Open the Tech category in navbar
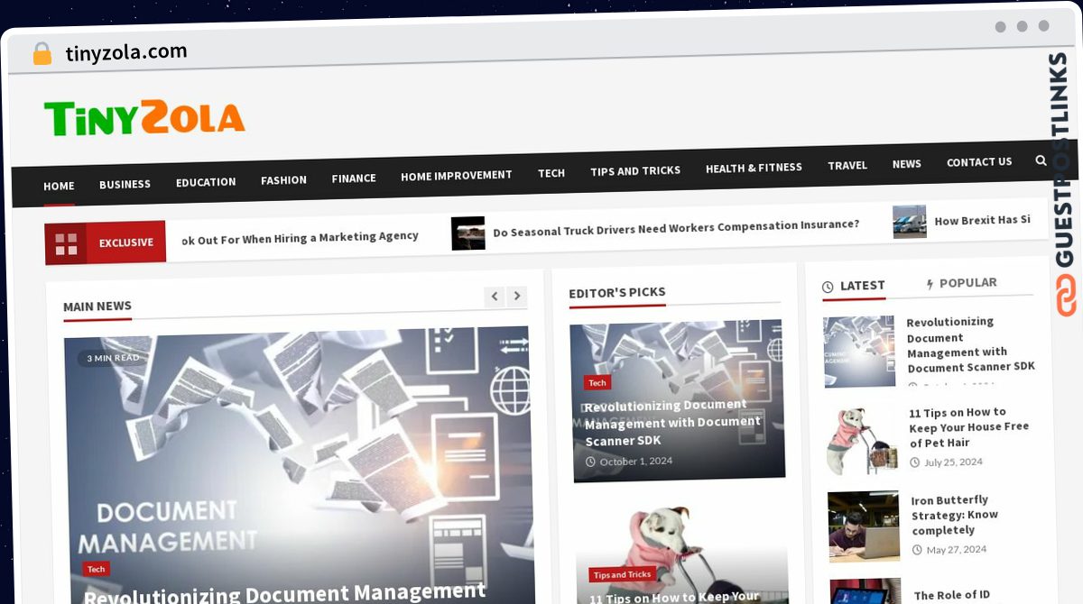Image resolution: width=1083 pixels, height=604 pixels. 551,173
